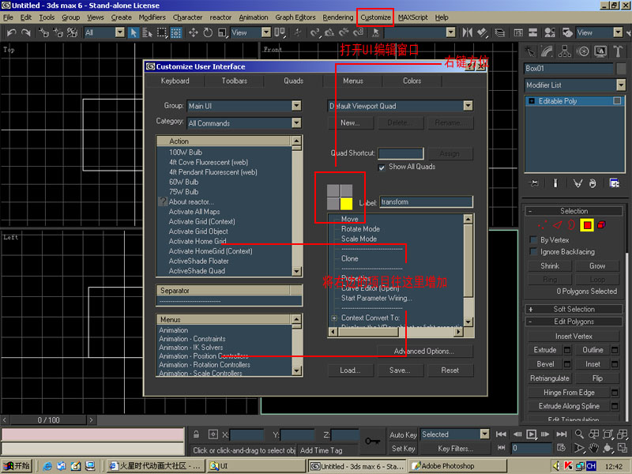Image resolution: width=632 pixels, height=474 pixels.
Task: Open the Customize menu
Action: tap(375, 17)
